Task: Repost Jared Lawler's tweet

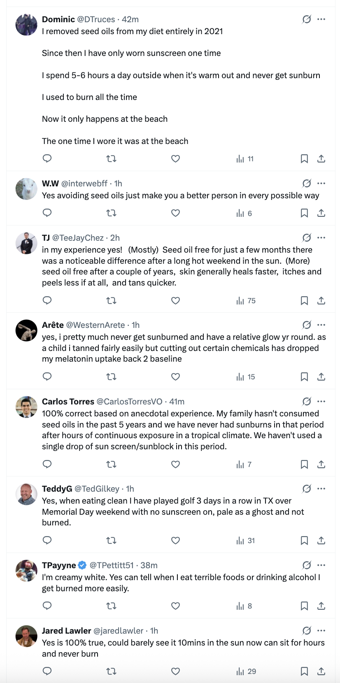Action: (111, 671)
